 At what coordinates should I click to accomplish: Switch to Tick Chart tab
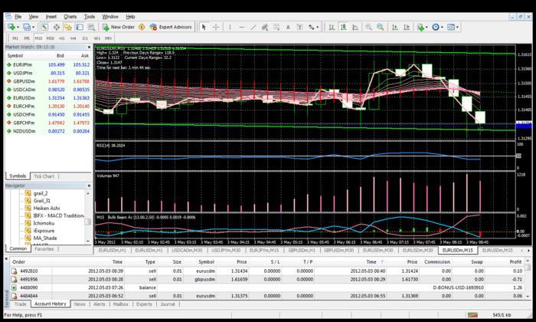[x=44, y=176]
